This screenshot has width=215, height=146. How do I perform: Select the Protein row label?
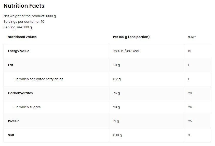point(14,121)
